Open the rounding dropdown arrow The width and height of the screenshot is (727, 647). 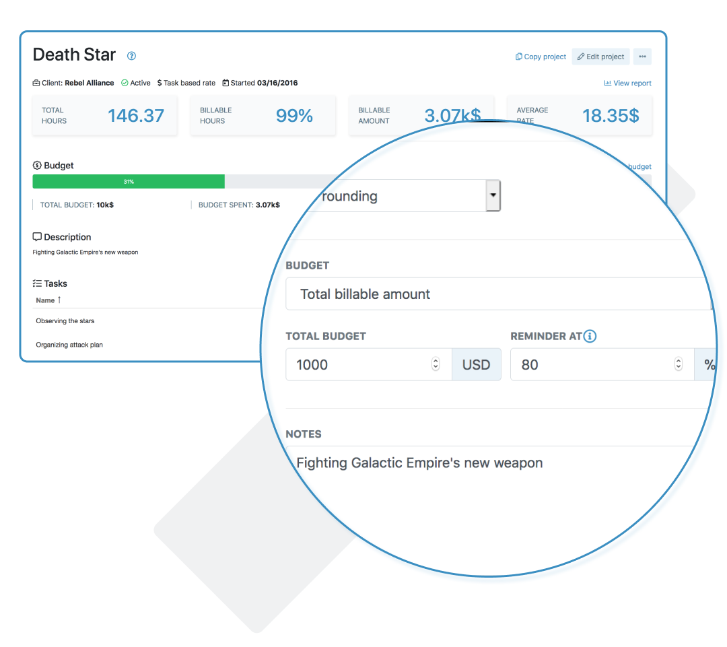493,195
